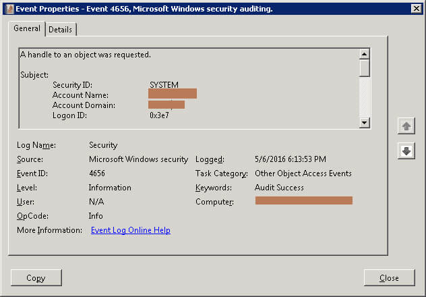Open the Event Log Online Help link
The width and height of the screenshot is (426, 297).
[131, 230]
